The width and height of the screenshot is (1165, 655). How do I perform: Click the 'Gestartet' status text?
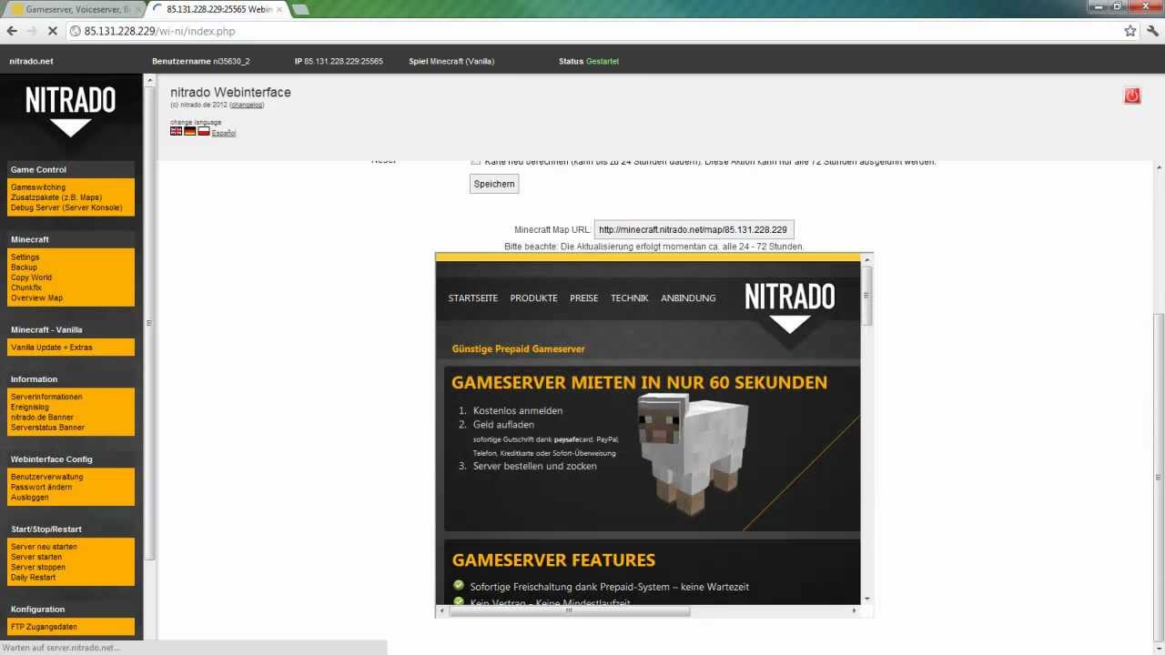pyautogui.click(x=603, y=61)
